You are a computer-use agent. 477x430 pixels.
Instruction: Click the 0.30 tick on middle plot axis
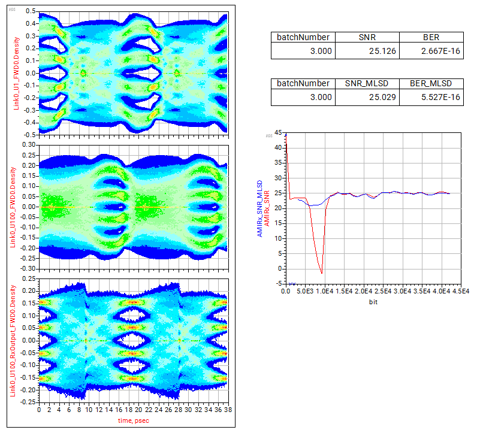(x=29, y=145)
